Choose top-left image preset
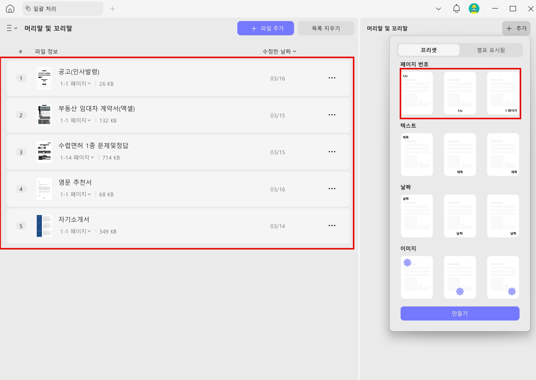 coord(417,277)
